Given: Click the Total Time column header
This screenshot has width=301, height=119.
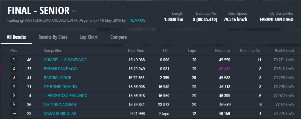Looking at the screenshot, I should coord(136,51).
